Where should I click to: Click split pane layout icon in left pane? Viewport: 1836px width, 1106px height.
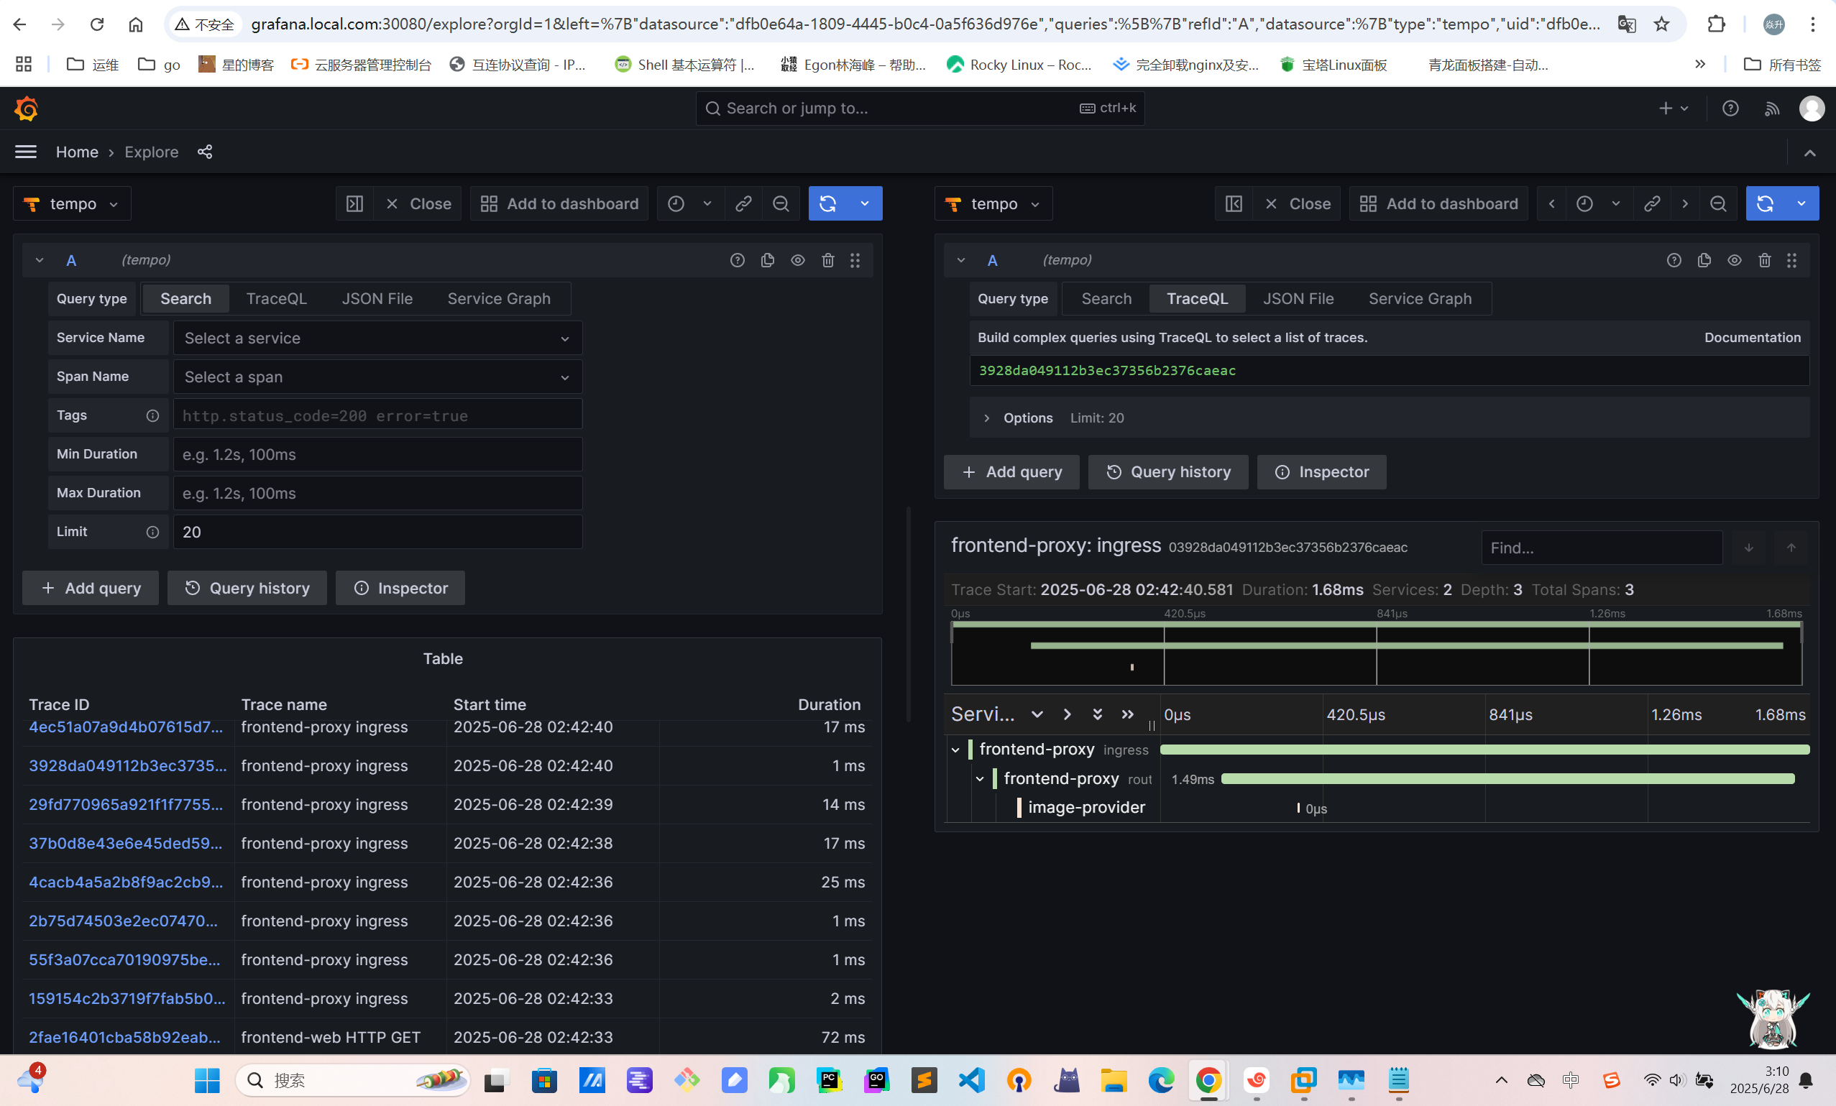click(x=354, y=204)
